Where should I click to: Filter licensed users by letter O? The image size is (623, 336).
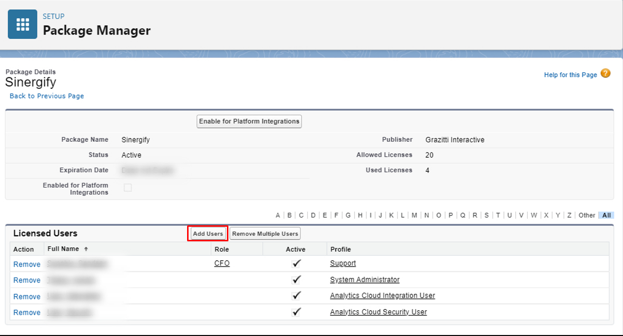439,215
